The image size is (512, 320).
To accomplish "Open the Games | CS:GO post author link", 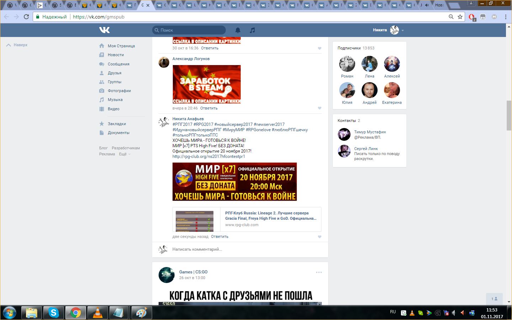I will (x=193, y=272).
